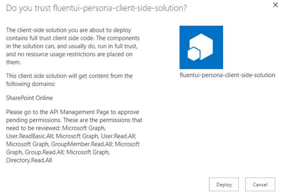This screenshot has height=196, width=282.
Task: Select the solution name label under icon
Action: coord(227,75)
